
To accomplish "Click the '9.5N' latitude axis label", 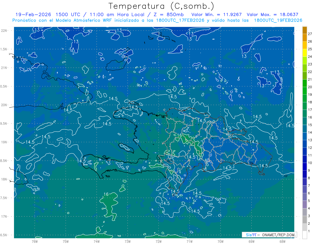I will [x=4, y=123].
